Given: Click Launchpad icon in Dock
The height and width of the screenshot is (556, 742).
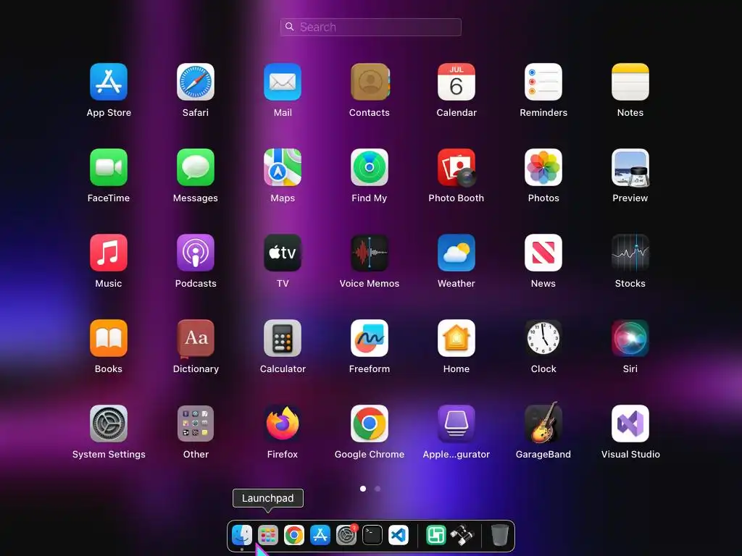Looking at the screenshot, I should (268, 535).
